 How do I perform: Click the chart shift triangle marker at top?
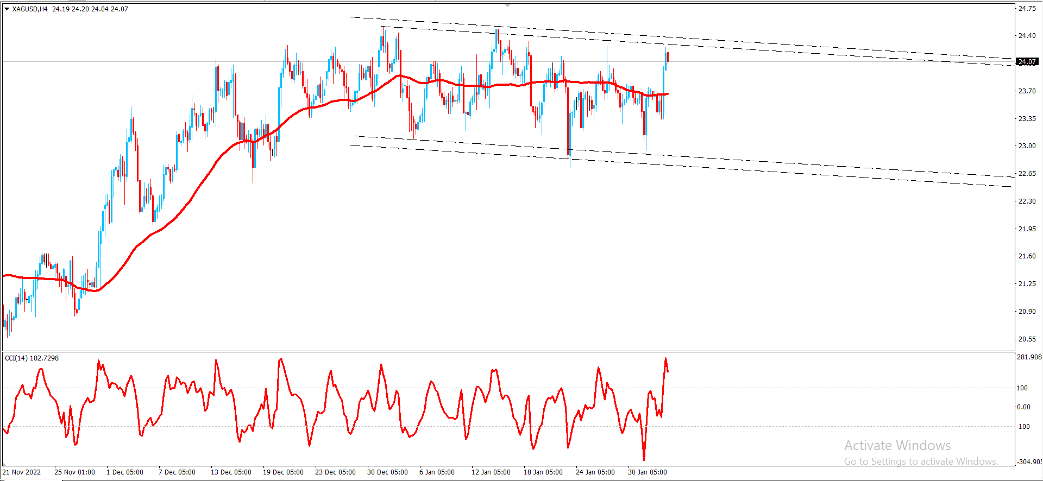click(x=508, y=4)
